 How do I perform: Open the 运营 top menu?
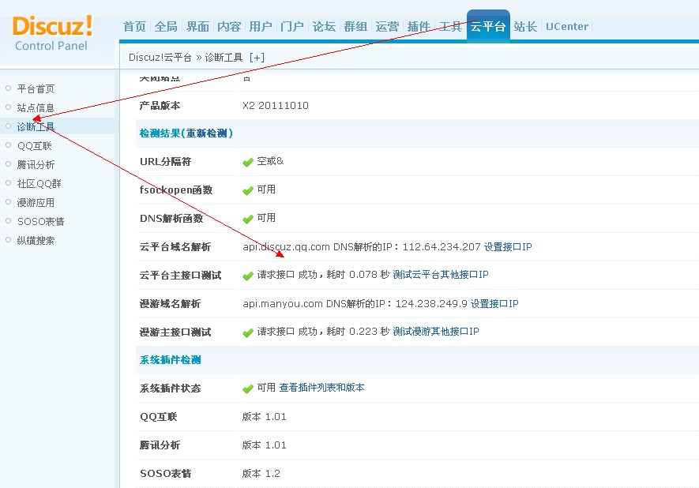[x=387, y=27]
